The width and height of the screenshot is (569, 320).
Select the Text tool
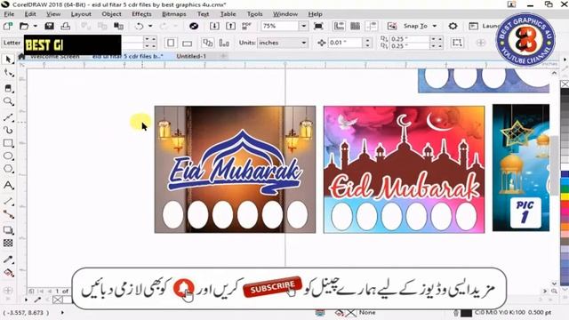8,186
